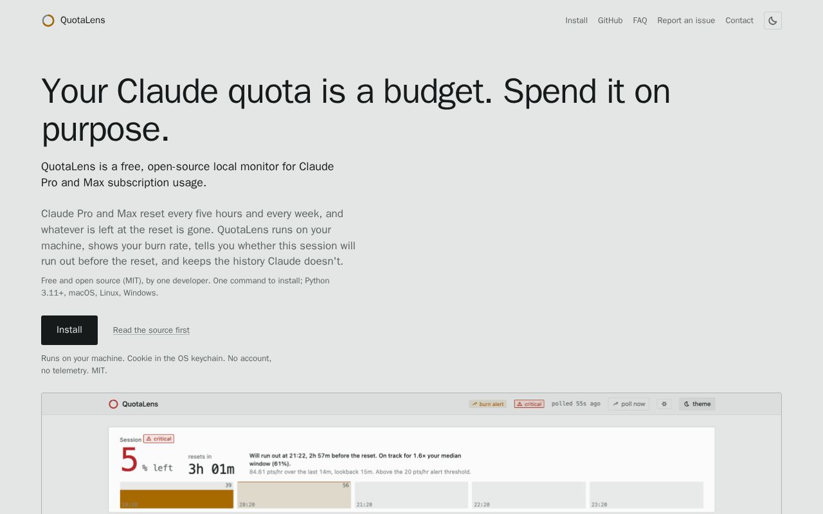Click the critical badge beside Session label
The width and height of the screenshot is (823, 514).
(159, 439)
